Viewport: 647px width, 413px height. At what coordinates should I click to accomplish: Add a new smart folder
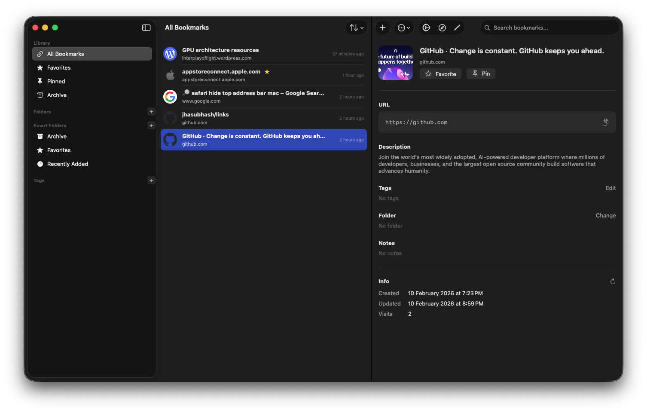[x=151, y=125]
